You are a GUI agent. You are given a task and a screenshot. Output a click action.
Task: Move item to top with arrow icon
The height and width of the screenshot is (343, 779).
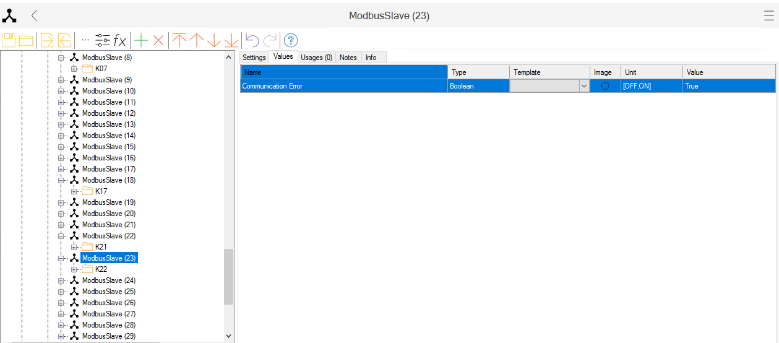point(179,41)
